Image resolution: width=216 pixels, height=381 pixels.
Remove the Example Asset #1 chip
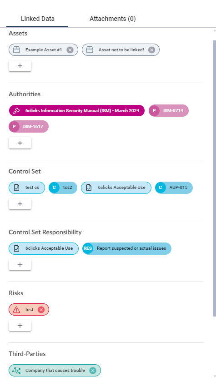coord(70,50)
